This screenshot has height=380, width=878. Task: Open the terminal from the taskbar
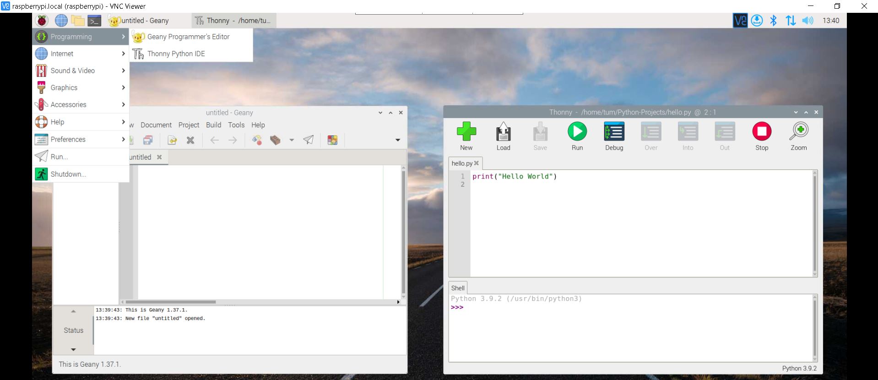tap(94, 21)
